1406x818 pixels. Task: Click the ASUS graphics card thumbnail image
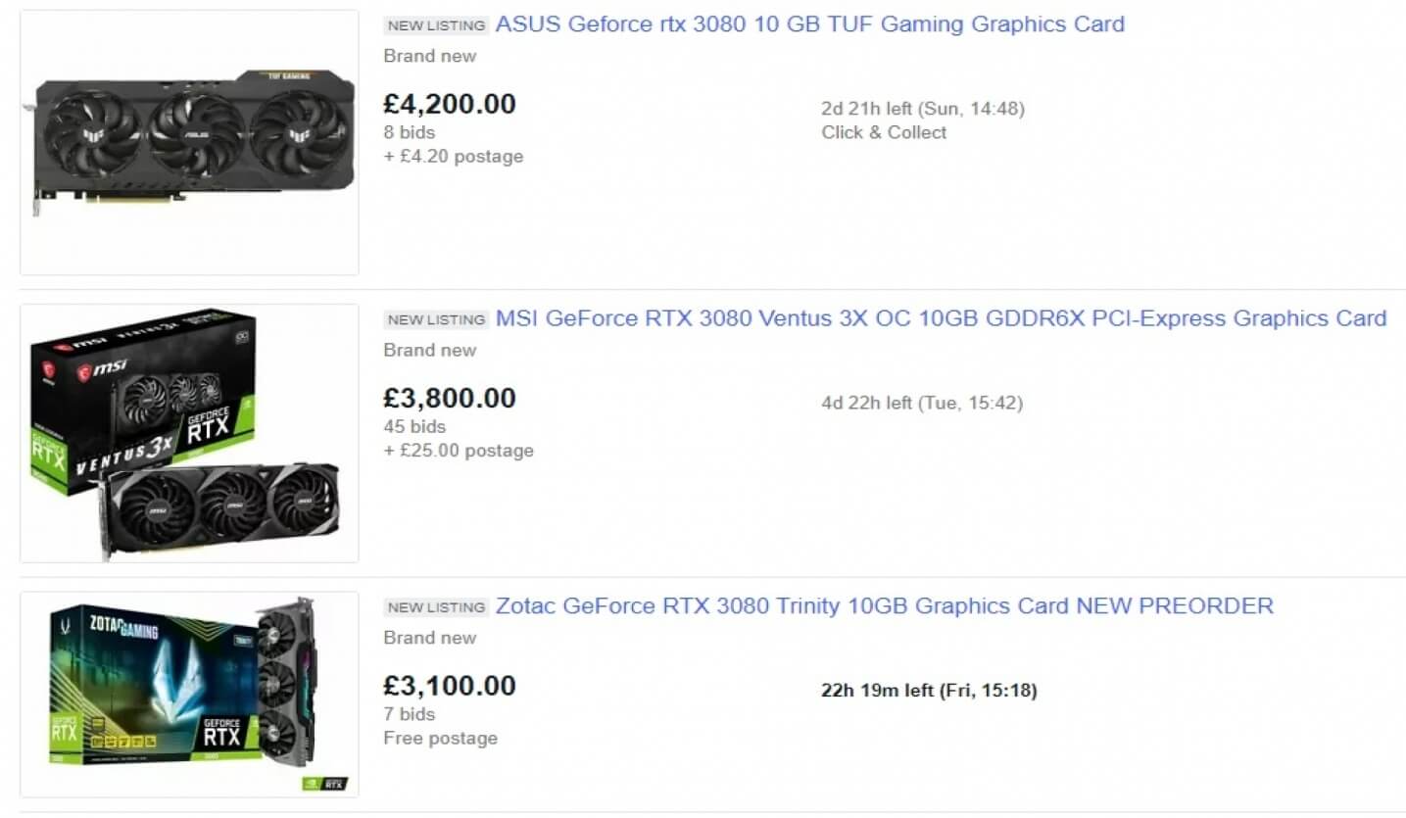190,143
